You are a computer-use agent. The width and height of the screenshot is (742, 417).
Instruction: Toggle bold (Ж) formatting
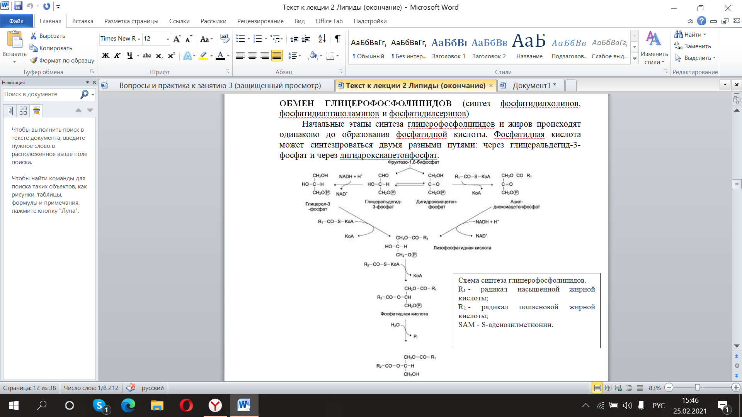106,56
